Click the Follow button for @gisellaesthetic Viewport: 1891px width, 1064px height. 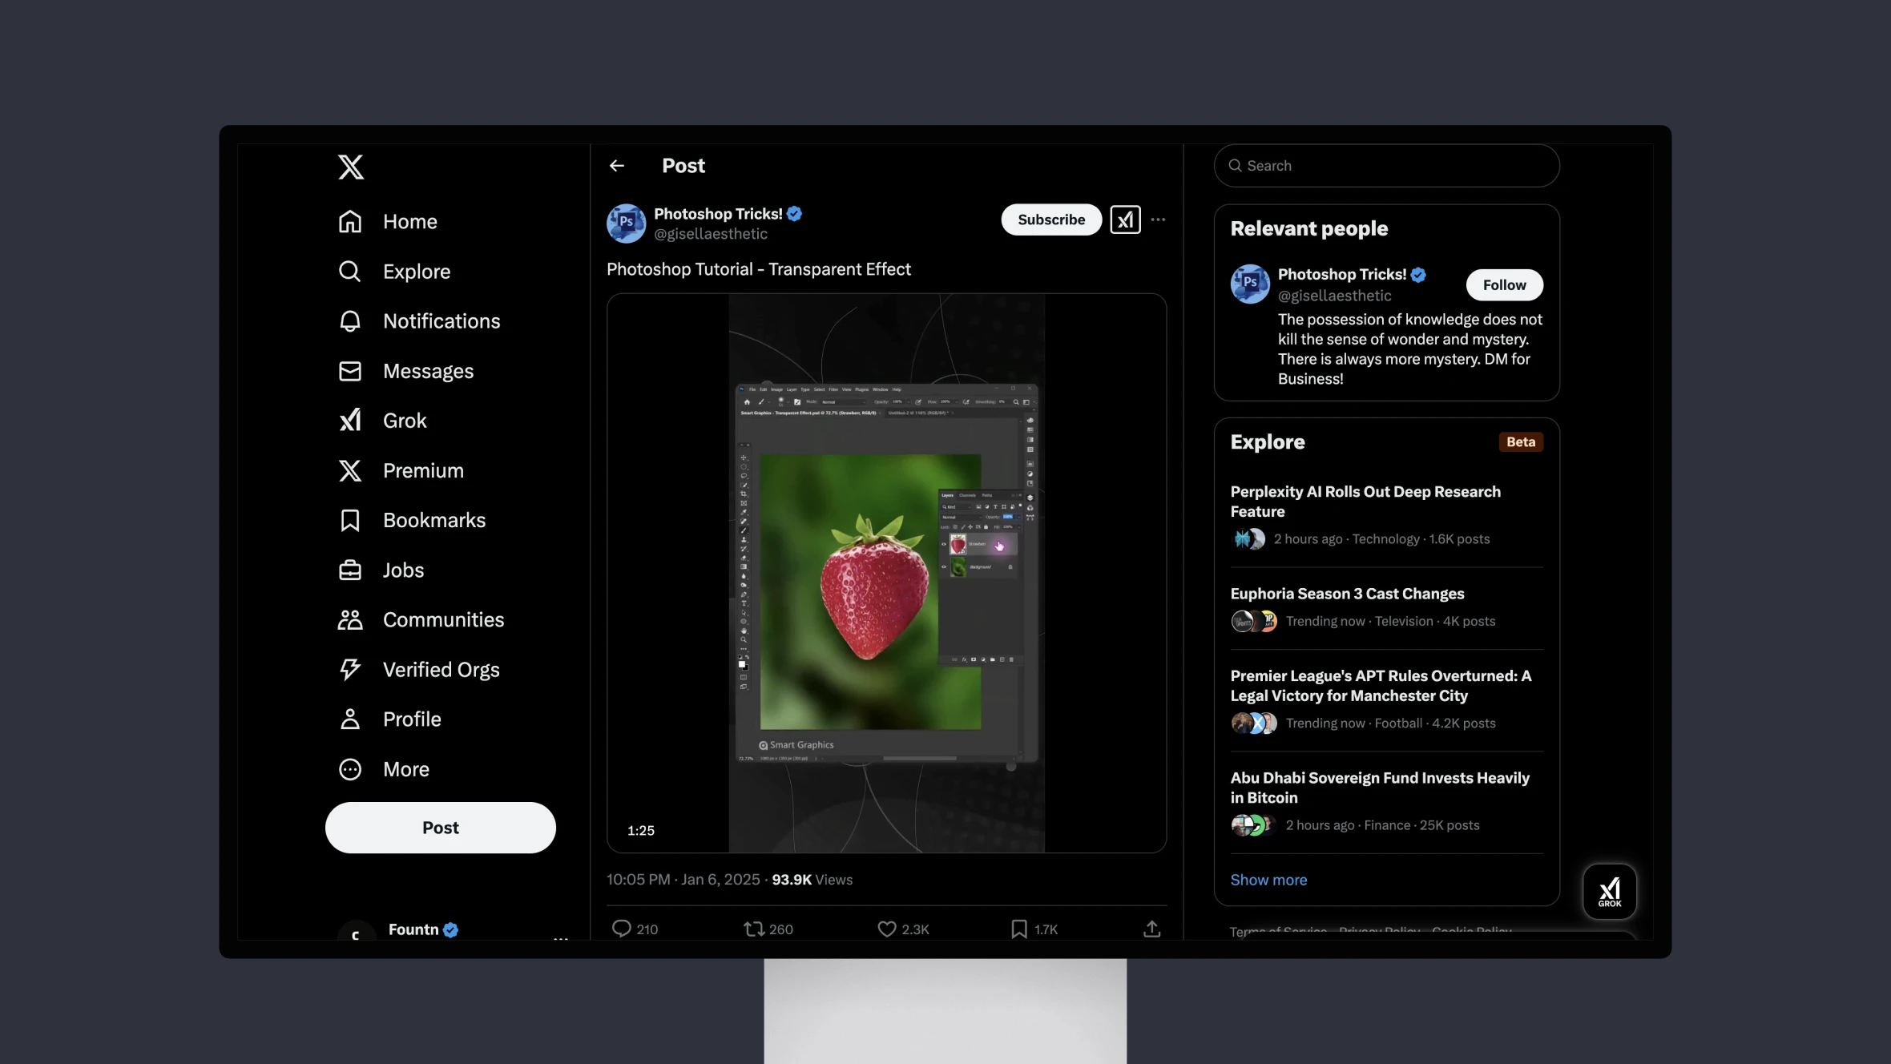click(1504, 284)
